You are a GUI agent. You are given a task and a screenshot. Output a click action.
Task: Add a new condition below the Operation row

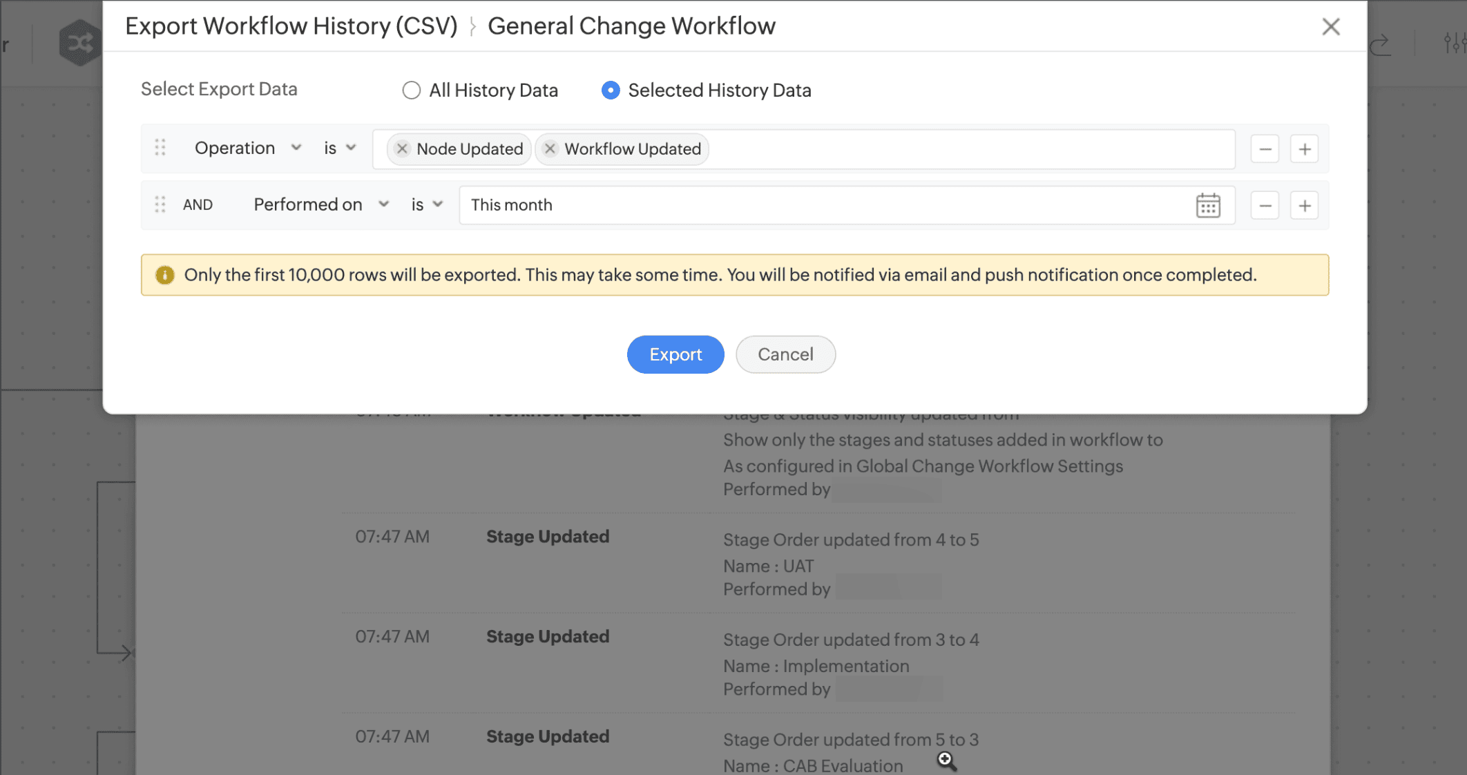(x=1304, y=149)
